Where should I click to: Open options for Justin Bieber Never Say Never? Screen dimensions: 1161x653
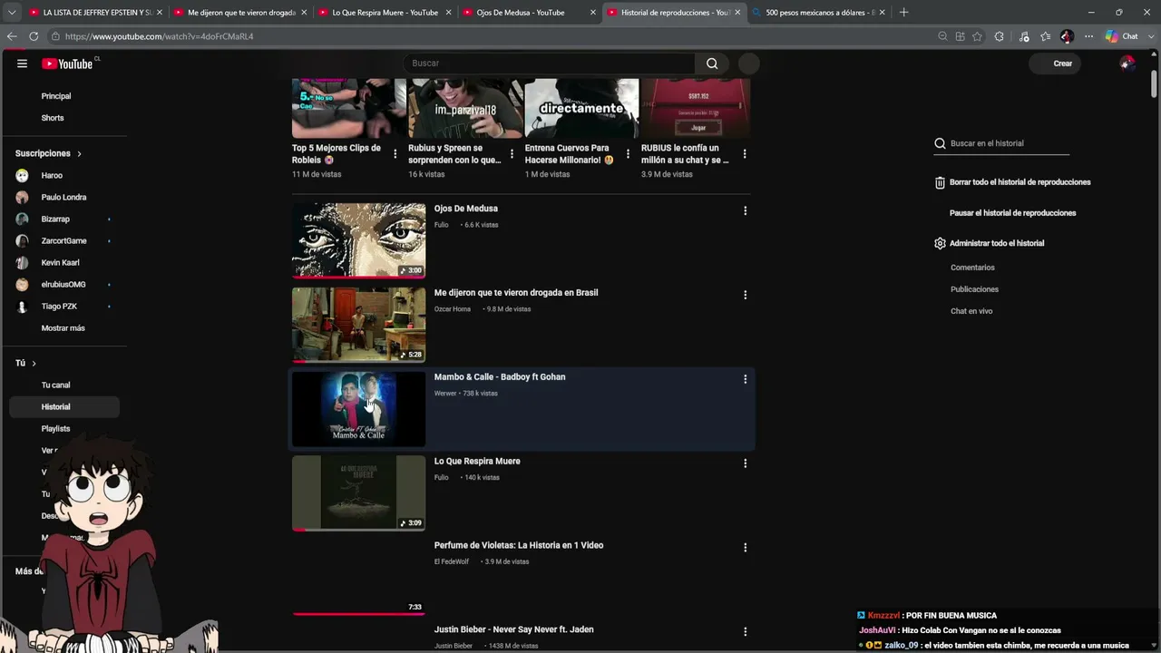(746, 631)
